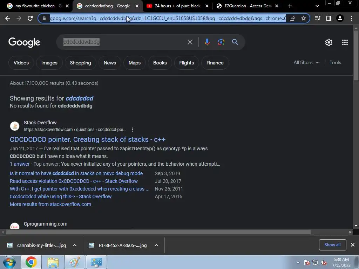Open a new browser tab

[x=290, y=6]
